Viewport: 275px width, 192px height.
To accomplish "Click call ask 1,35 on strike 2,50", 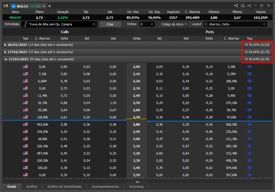I will [x=113, y=103].
